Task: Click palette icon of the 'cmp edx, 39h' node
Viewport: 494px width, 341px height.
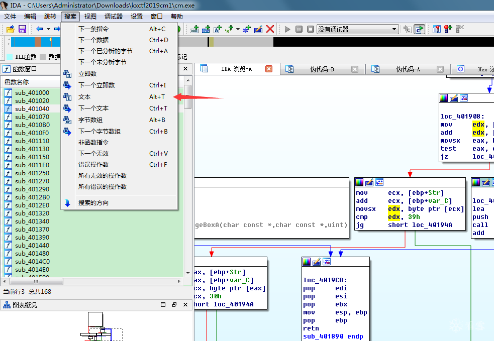Action: pyautogui.click(x=359, y=182)
